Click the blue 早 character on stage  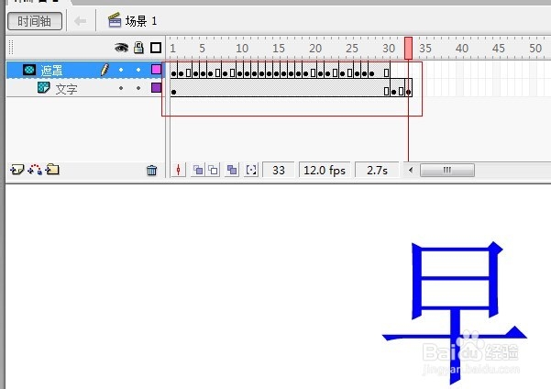point(455,313)
